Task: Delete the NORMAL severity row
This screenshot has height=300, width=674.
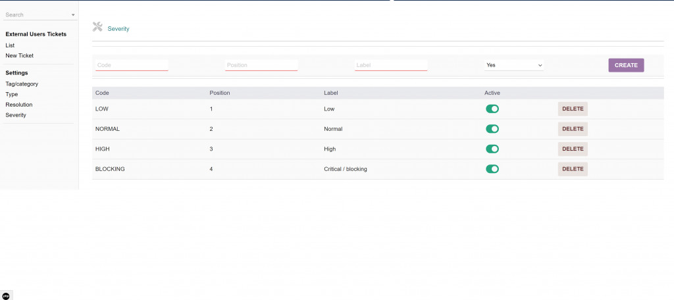Action: pyautogui.click(x=573, y=129)
